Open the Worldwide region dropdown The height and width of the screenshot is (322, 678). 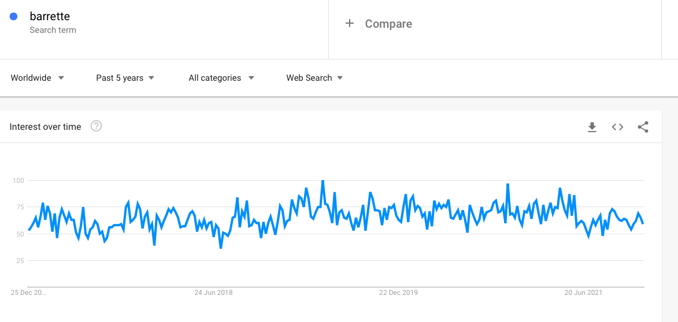(x=37, y=78)
